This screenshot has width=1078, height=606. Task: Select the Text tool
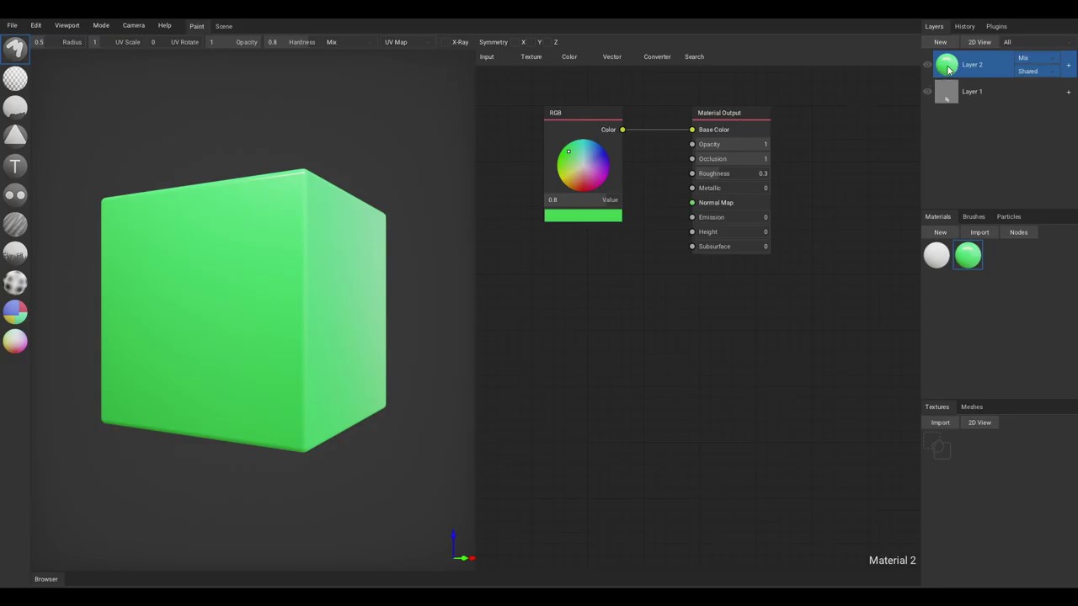15,166
